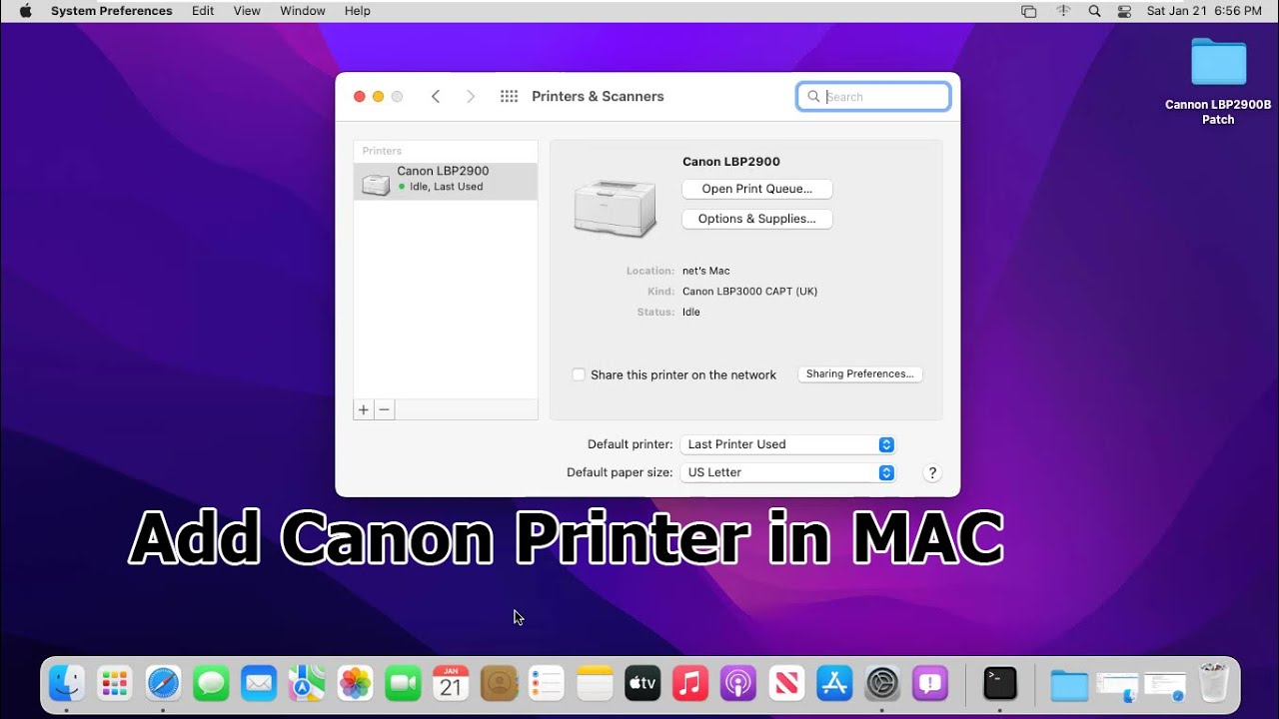Launch Safari from the Dock
This screenshot has height=719, width=1279.
164,683
